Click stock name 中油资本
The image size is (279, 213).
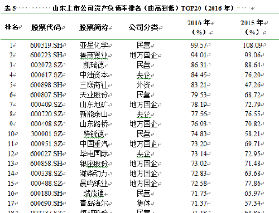pyautogui.click(x=94, y=75)
